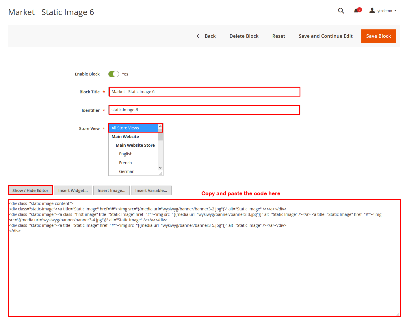This screenshot has height=332, width=407.
Task: Click the Delete Block button
Action: (244, 36)
